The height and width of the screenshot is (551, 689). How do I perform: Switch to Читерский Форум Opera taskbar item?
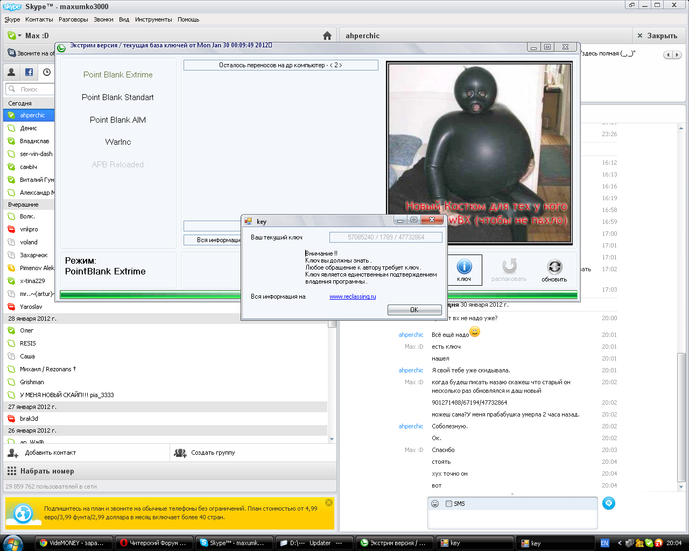(154, 543)
